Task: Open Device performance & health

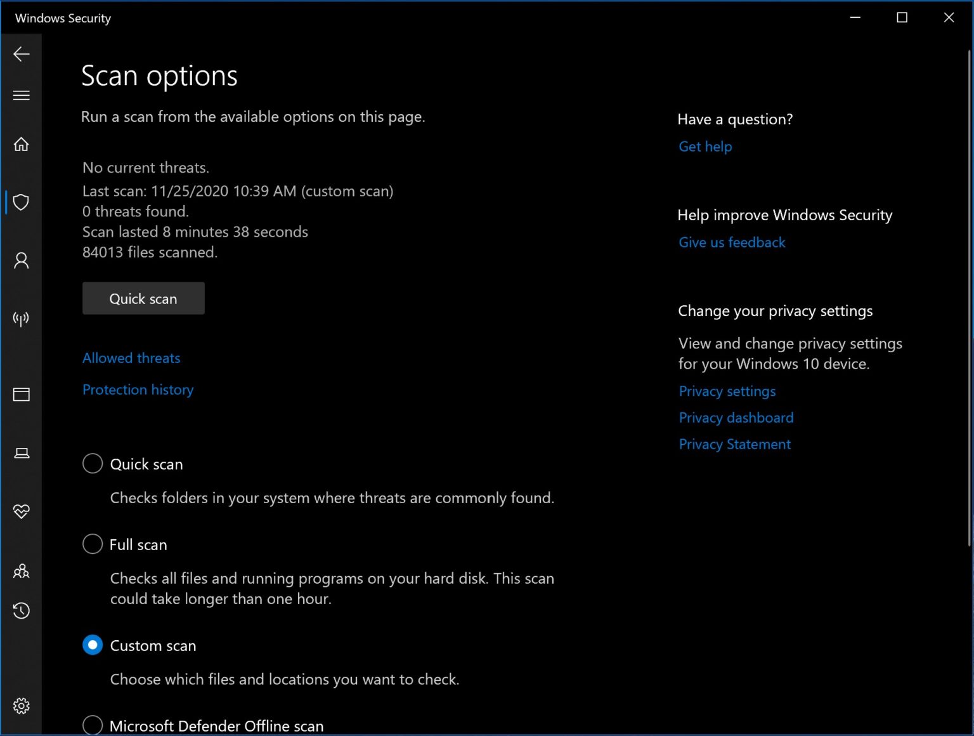Action: tap(22, 511)
